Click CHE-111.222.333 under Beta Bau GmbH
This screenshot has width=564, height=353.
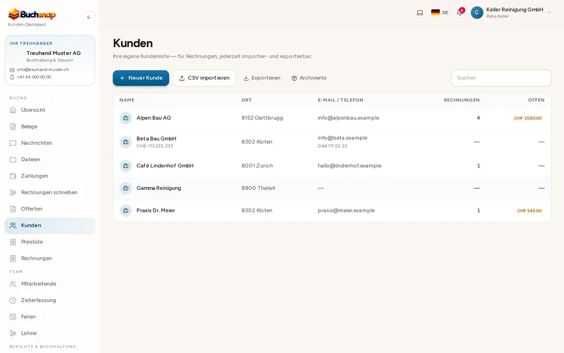click(155, 146)
